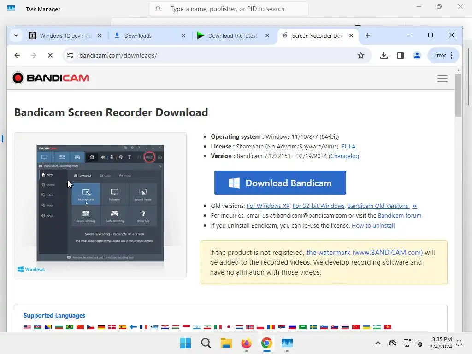Open Firefox from the taskbar
Image resolution: width=472 pixels, height=354 pixels.
246,343
